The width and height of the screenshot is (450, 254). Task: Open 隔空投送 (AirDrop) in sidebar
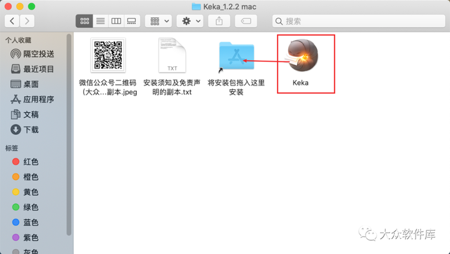(x=32, y=54)
